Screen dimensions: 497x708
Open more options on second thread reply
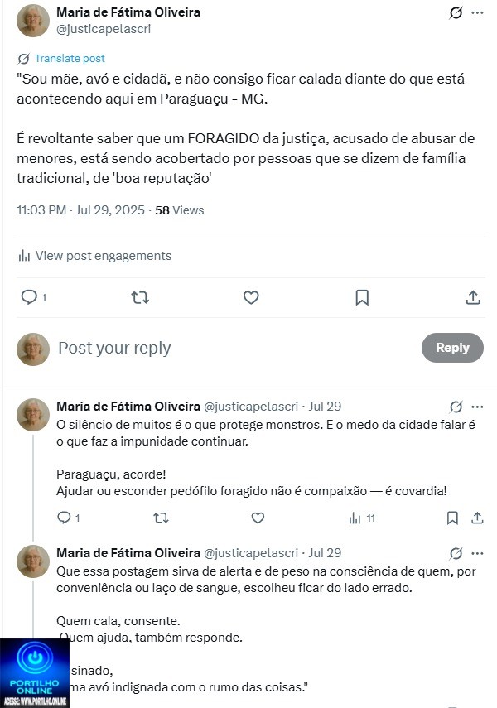tap(477, 552)
